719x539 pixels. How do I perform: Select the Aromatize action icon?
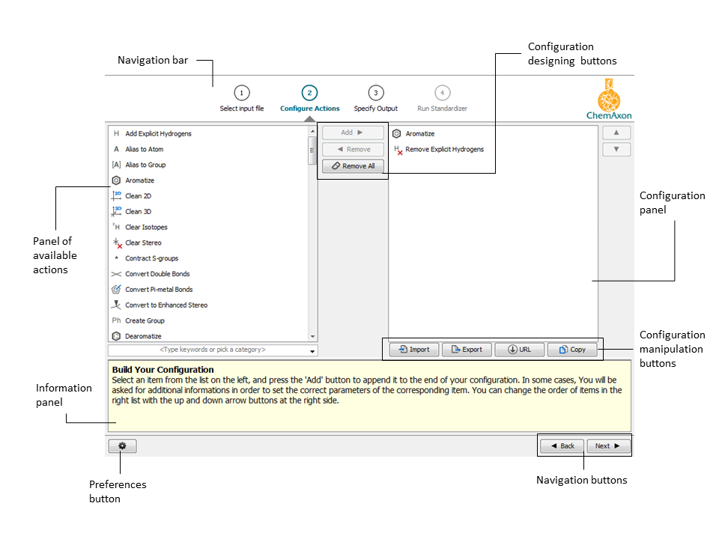(116, 180)
